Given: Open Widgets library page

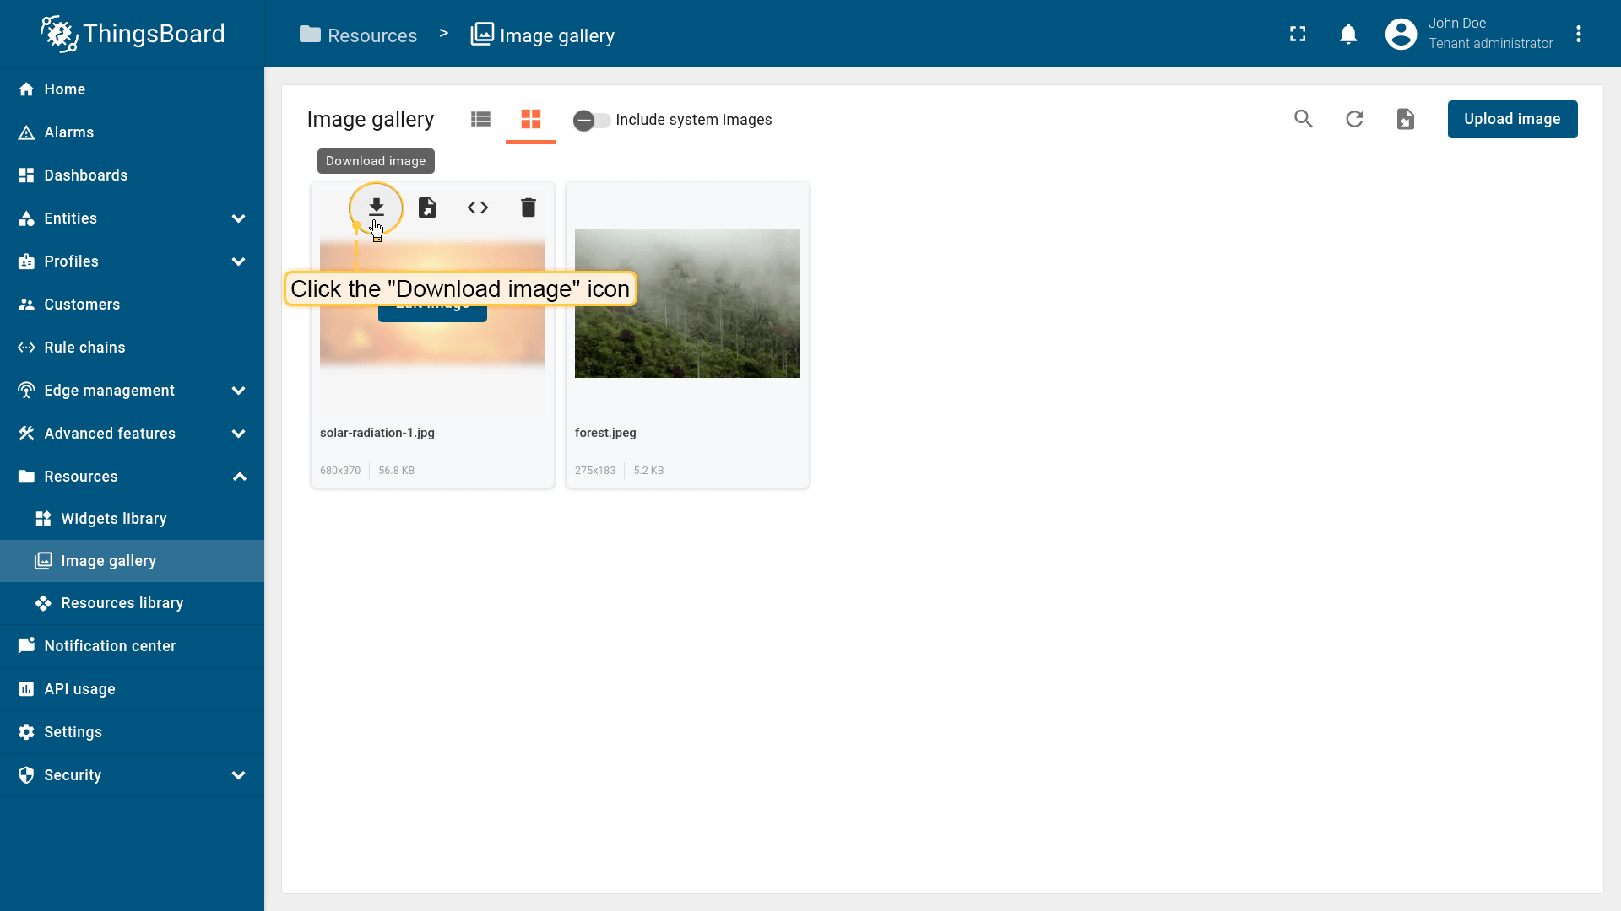Looking at the screenshot, I should pyautogui.click(x=113, y=519).
